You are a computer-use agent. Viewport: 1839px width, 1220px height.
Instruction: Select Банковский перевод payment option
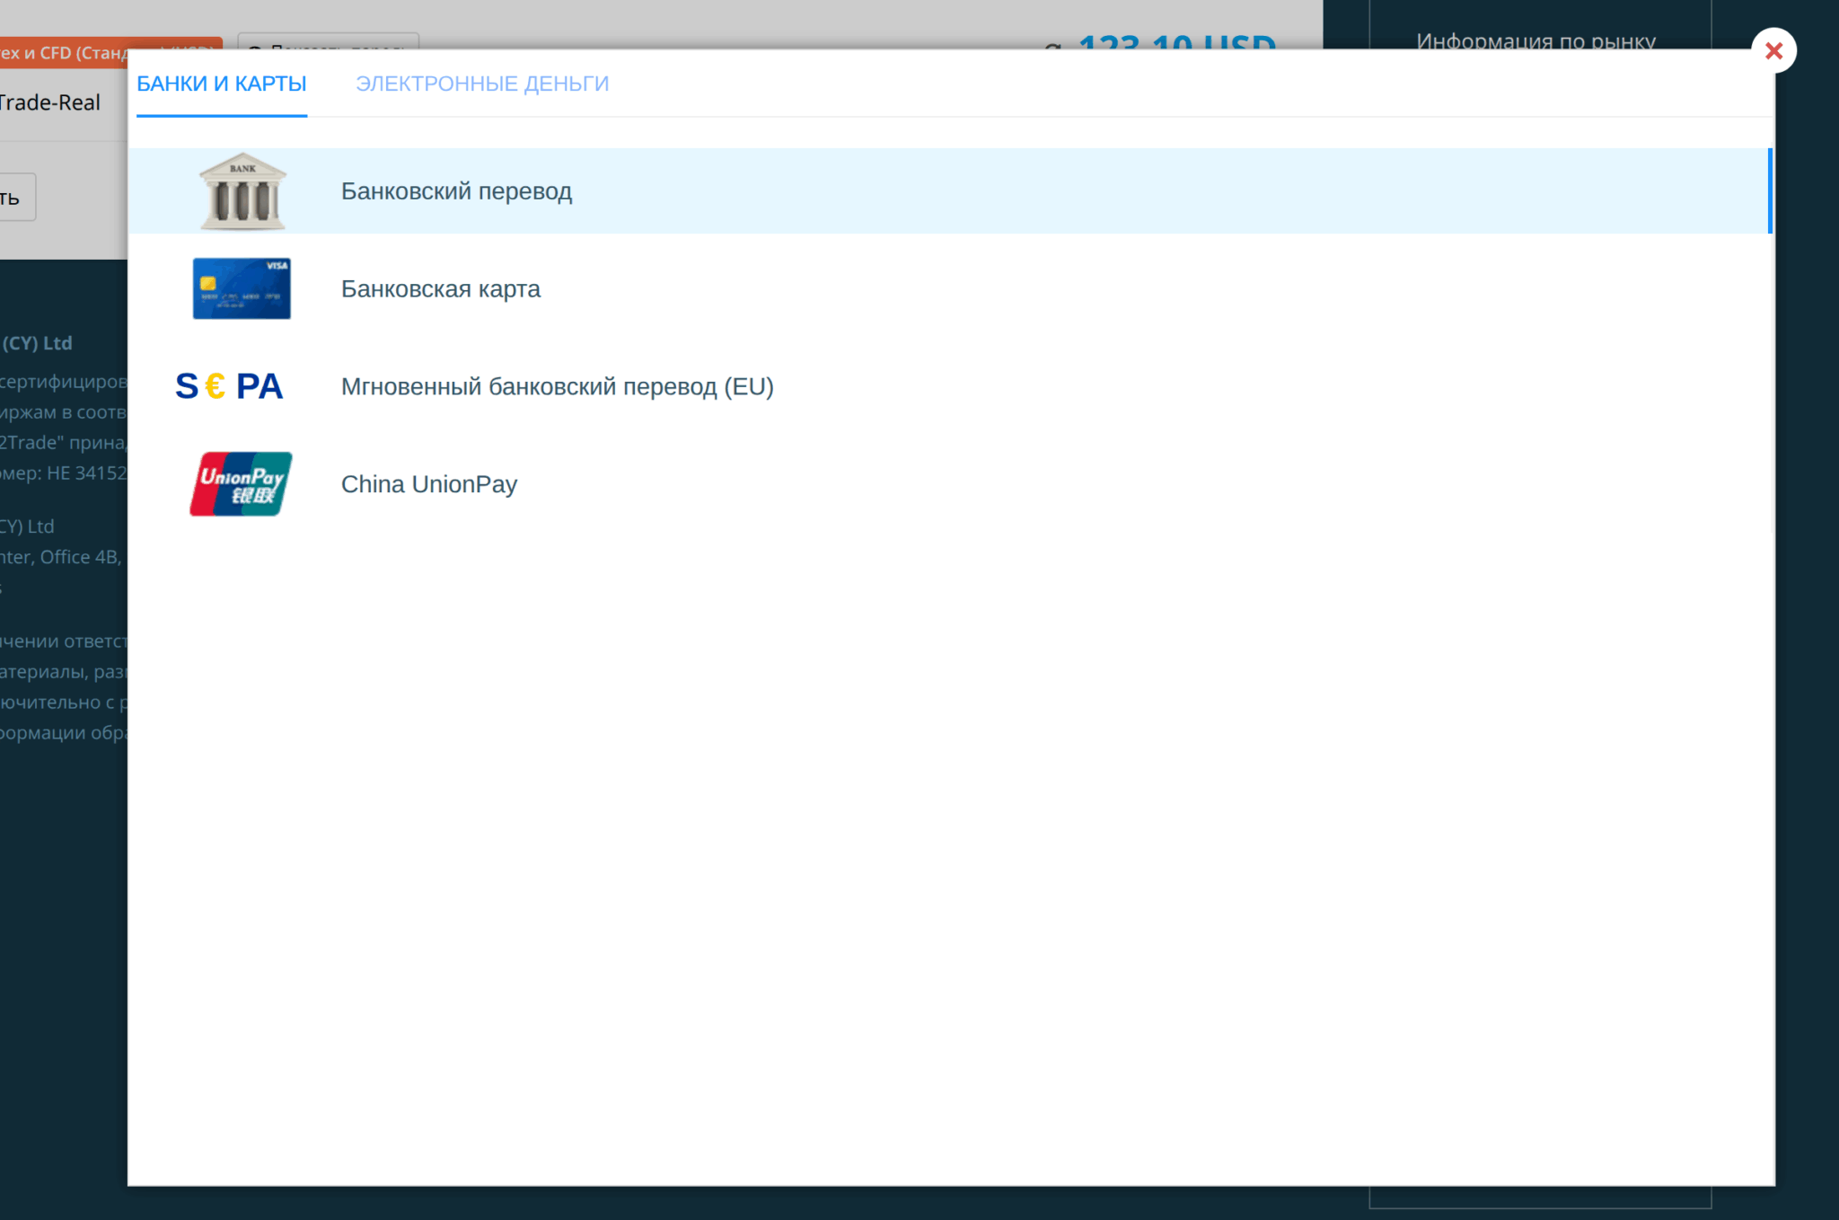point(456,191)
